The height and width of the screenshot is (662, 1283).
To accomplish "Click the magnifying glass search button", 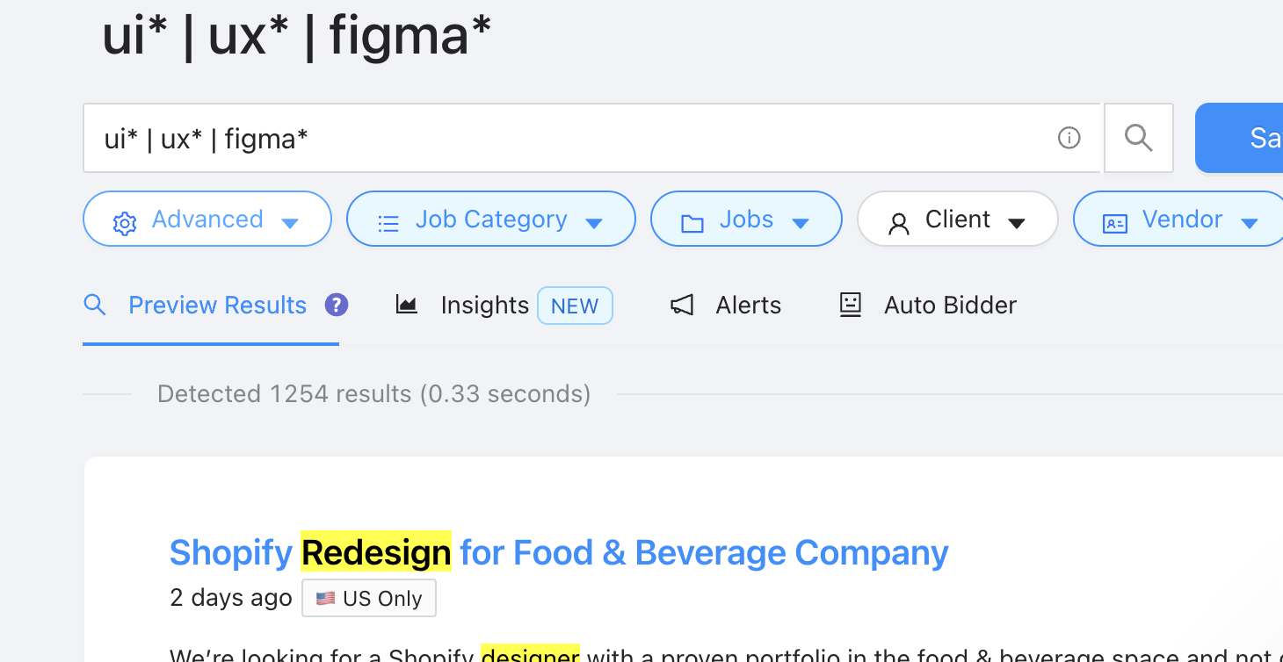I will (1138, 138).
